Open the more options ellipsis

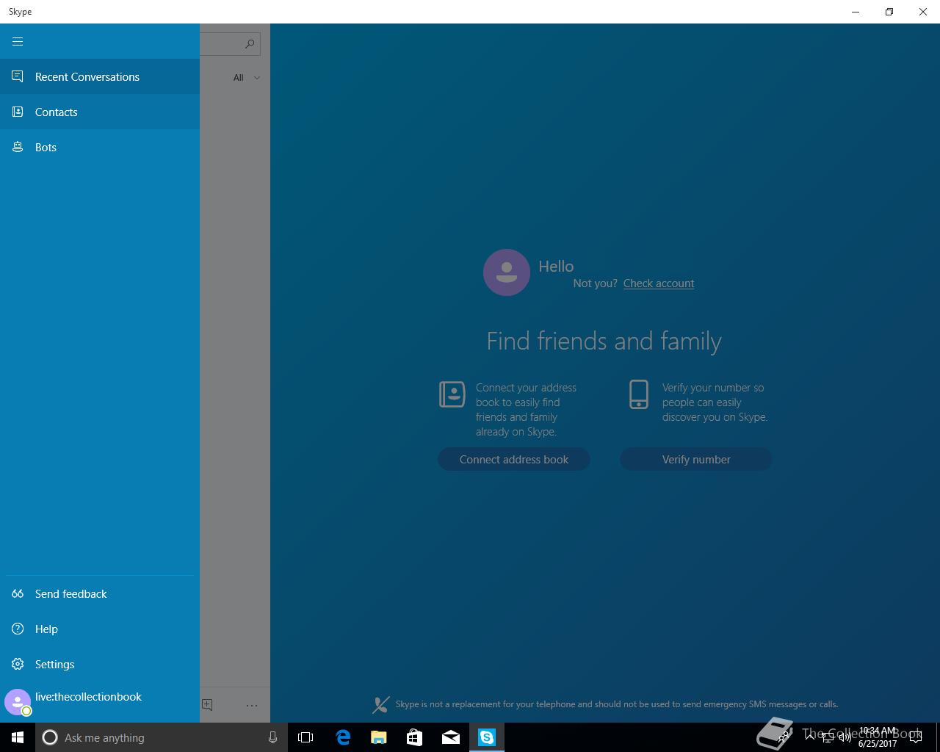[x=252, y=705]
